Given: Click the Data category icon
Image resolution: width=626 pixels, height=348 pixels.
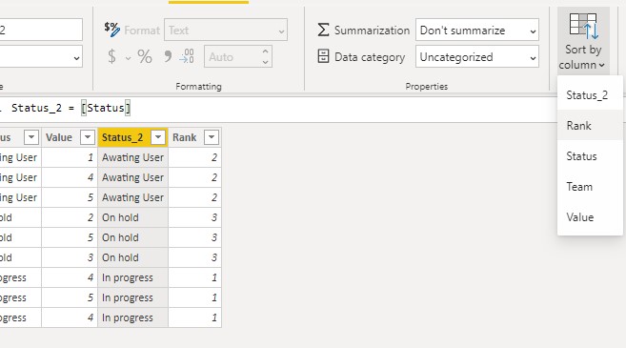Looking at the screenshot, I should click(323, 56).
